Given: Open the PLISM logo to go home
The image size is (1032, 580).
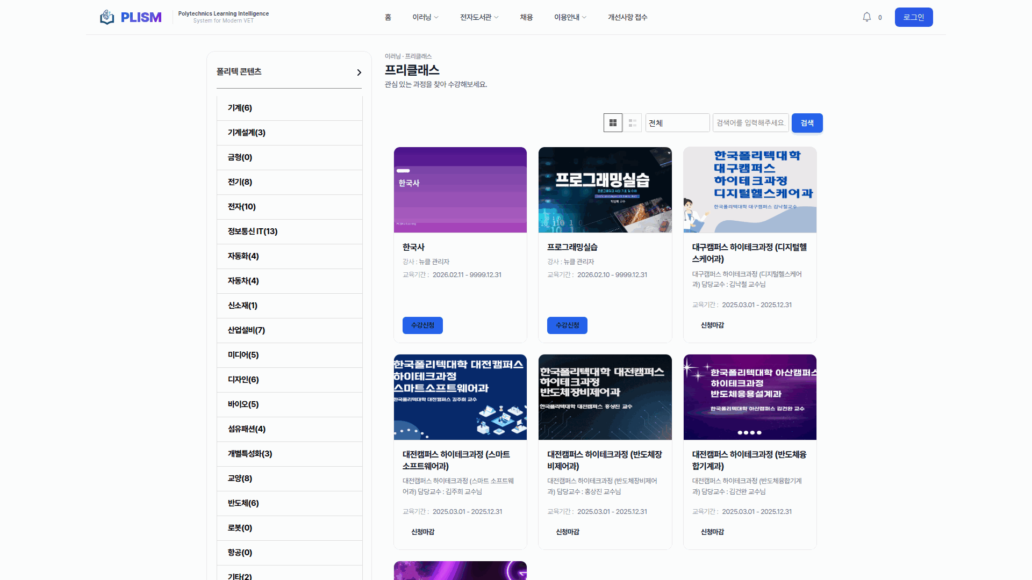Looking at the screenshot, I should (131, 17).
